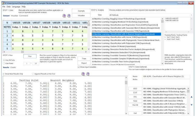Click the Report button
The width and height of the screenshot is (196, 118).
84,63
